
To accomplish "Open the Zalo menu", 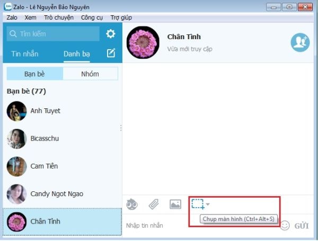I will click(12, 17).
